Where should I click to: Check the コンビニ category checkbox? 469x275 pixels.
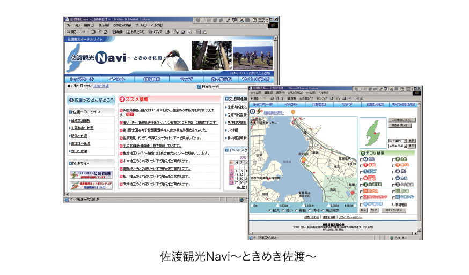(361, 192)
